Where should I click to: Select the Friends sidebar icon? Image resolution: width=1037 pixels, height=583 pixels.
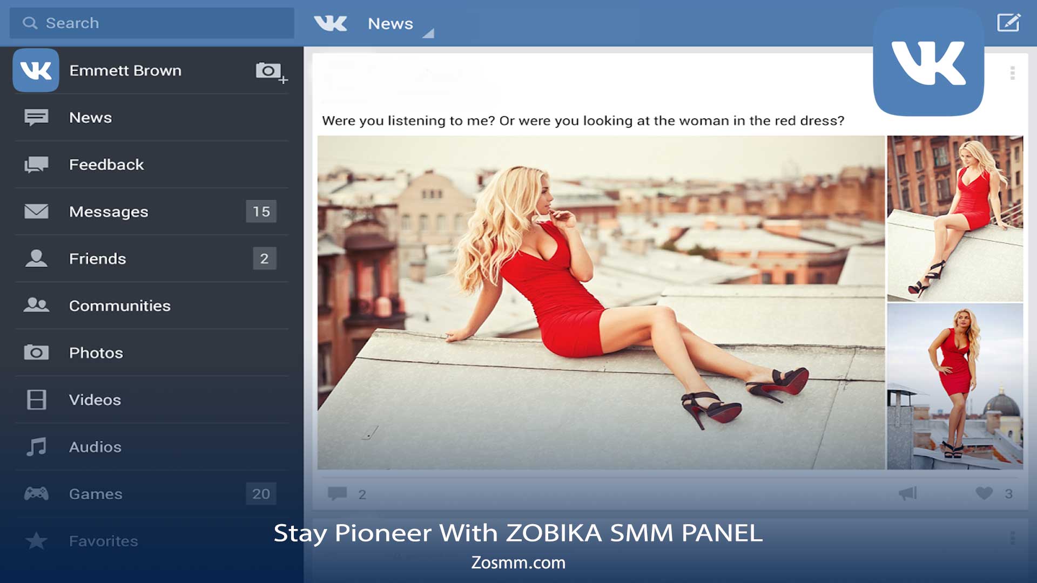35,257
